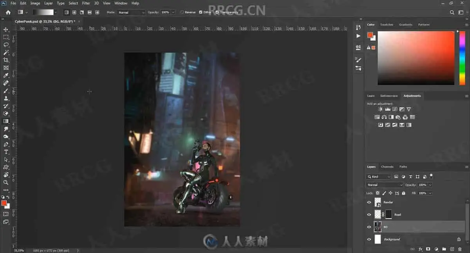470x253 pixels.
Task: Switch to the Swatches tab
Action: pos(387,24)
